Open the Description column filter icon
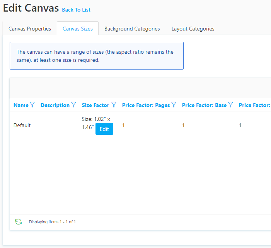Viewport: 271px width, 248px height. click(x=73, y=105)
